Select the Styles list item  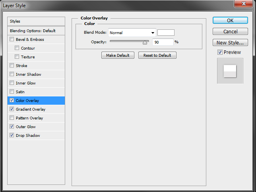tap(36, 21)
